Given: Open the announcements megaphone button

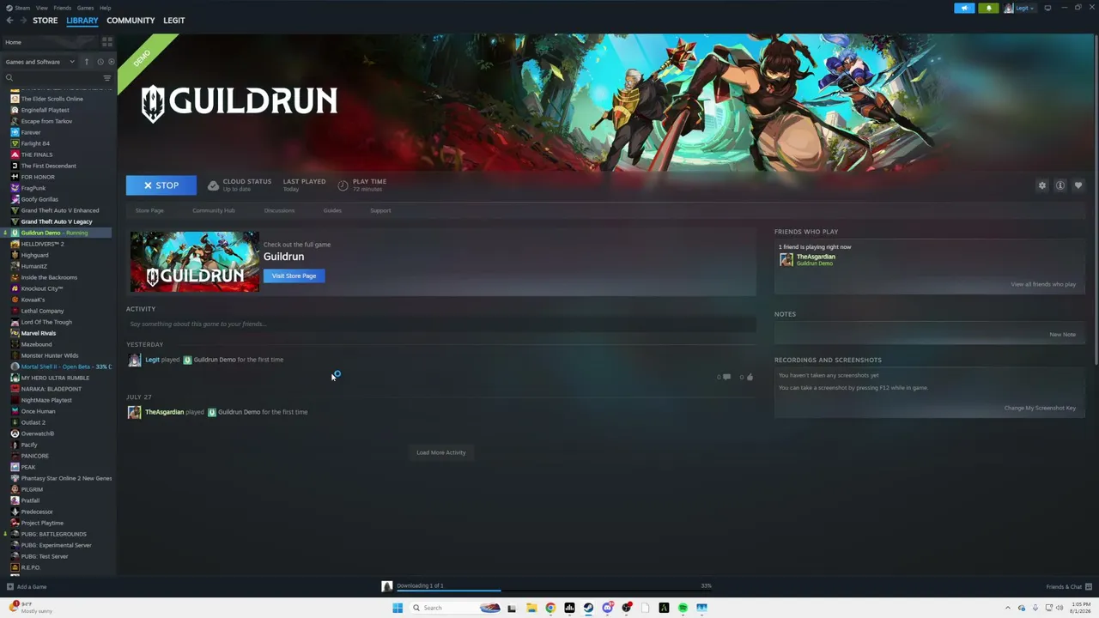Looking at the screenshot, I should pos(964,8).
